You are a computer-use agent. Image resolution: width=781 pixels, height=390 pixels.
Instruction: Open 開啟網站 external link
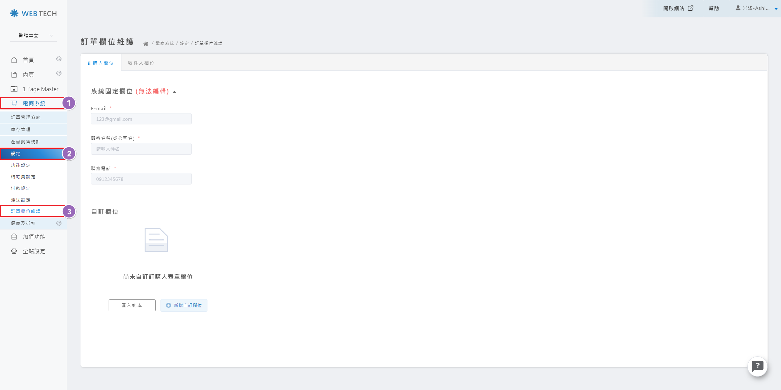point(678,8)
